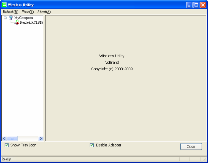Image resolution: width=208 pixels, height=163 pixels.
Task: Click the Close button
Action: 191,147
